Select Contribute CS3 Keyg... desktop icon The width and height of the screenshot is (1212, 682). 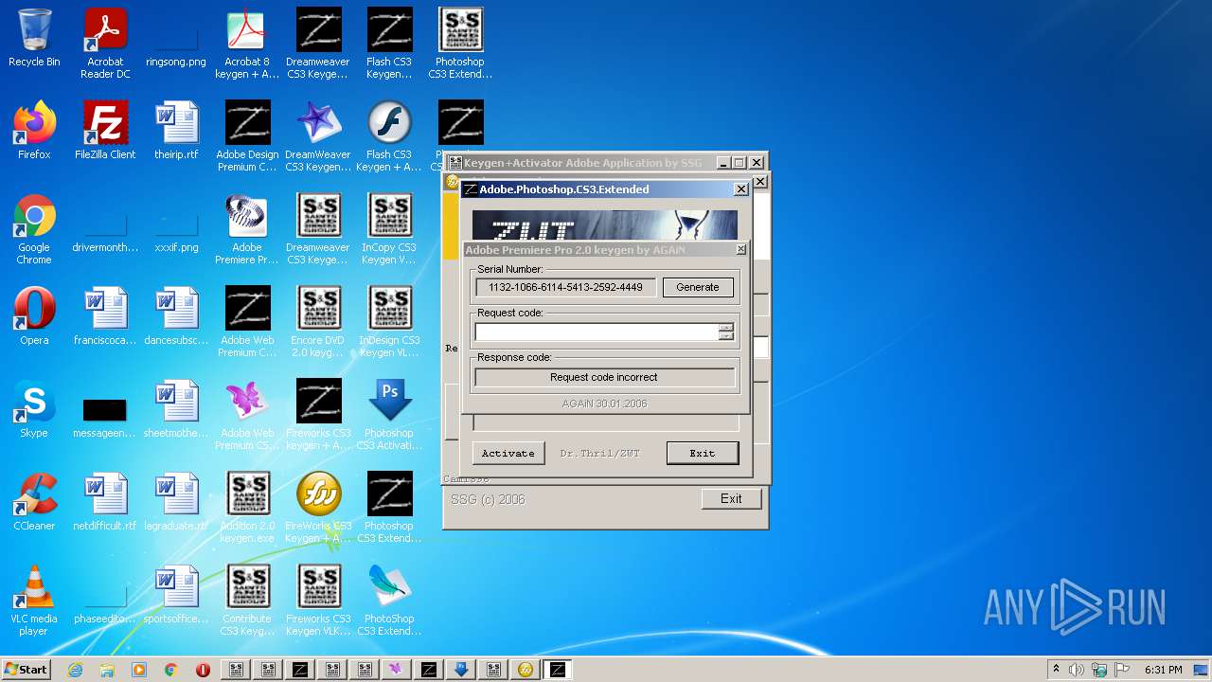click(x=247, y=601)
